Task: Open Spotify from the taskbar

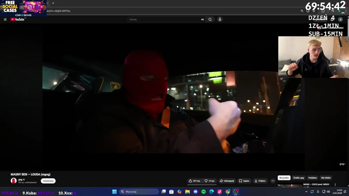Action: (203, 192)
